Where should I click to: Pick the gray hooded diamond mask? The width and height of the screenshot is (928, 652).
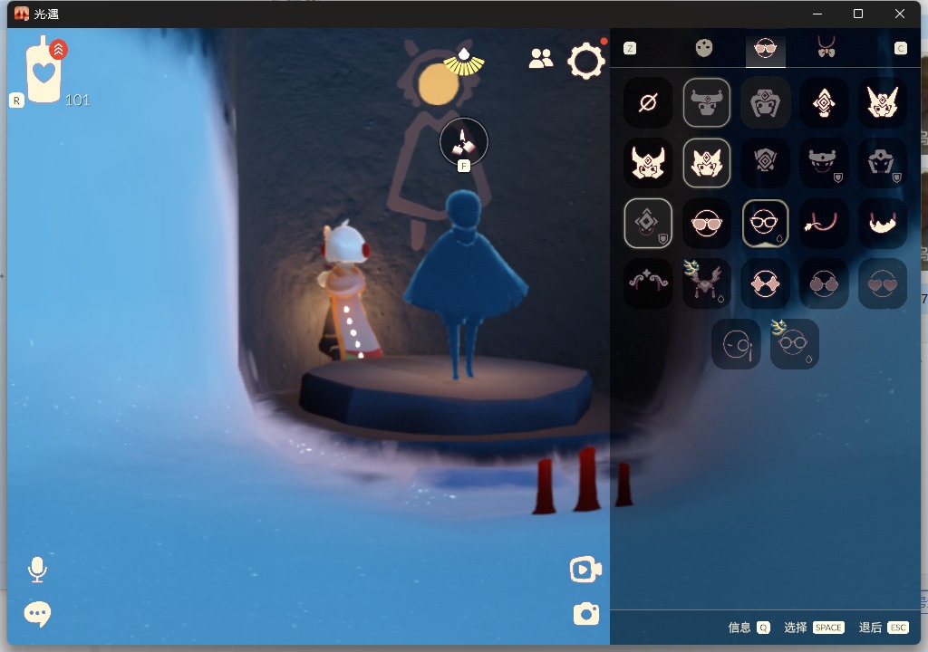click(765, 103)
